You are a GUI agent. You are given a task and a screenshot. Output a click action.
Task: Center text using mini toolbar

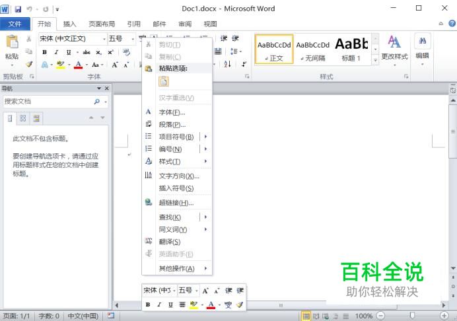182,304
